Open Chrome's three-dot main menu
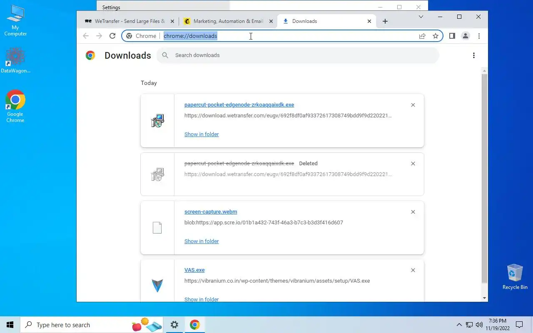The image size is (533, 333). pos(479,36)
